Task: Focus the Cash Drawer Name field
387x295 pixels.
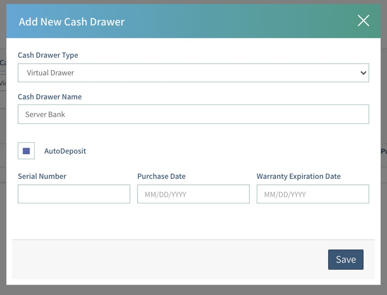Action: click(193, 114)
